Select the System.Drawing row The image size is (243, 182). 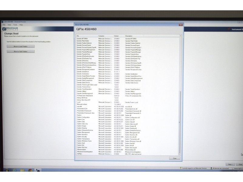coord(109,128)
